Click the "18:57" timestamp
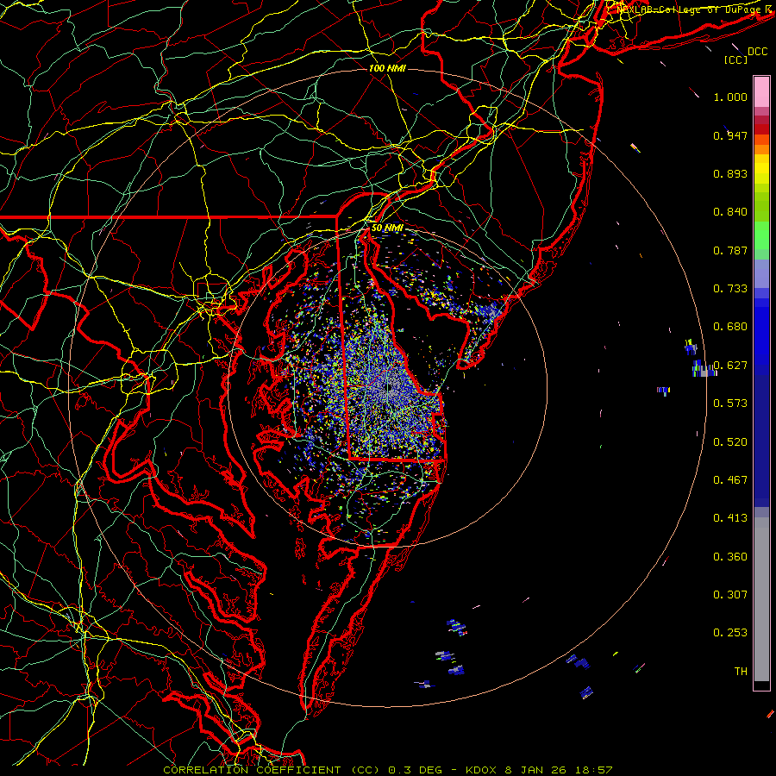Viewport: 776px width, 776px height. pyautogui.click(x=594, y=770)
